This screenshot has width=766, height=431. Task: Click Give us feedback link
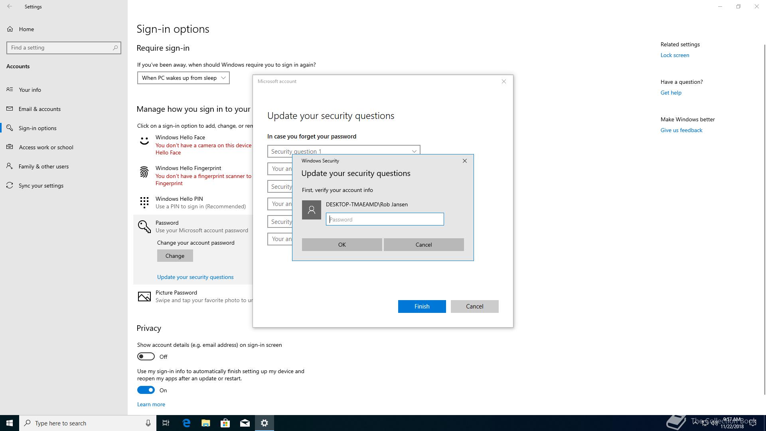pos(681,130)
